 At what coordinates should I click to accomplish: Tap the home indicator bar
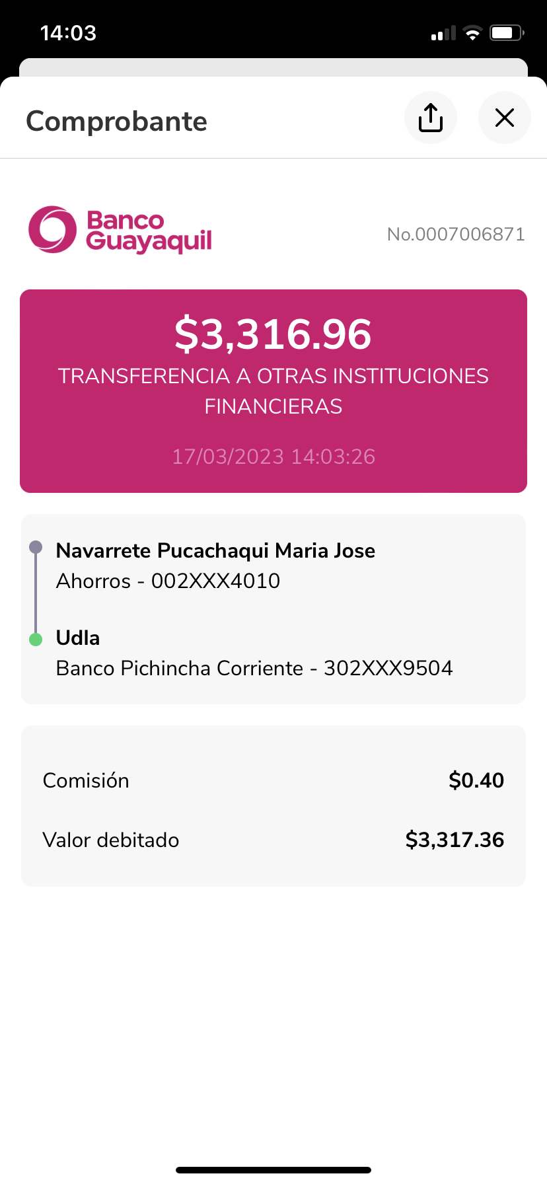tap(273, 1169)
